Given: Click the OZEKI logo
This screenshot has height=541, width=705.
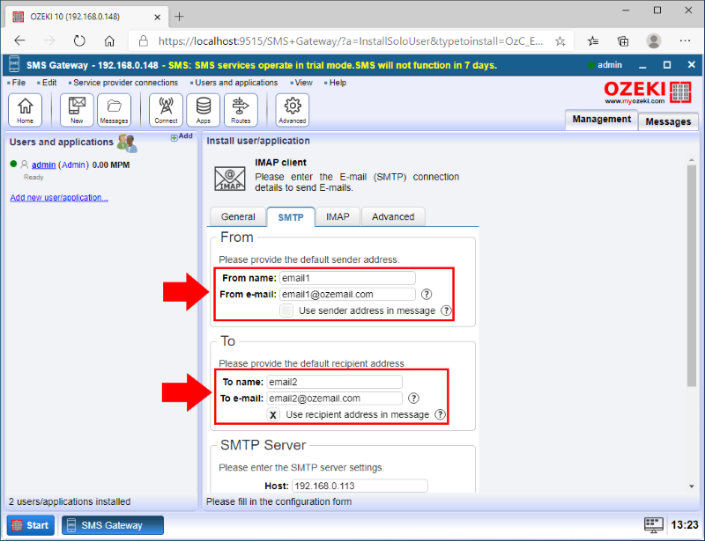Looking at the screenshot, I should (x=648, y=92).
